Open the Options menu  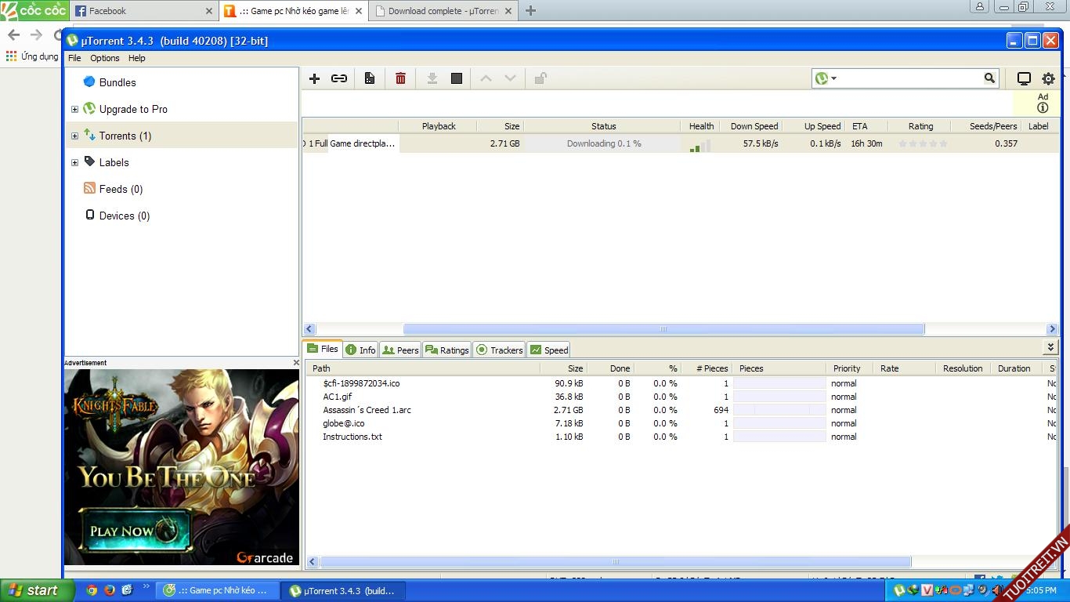(x=104, y=58)
